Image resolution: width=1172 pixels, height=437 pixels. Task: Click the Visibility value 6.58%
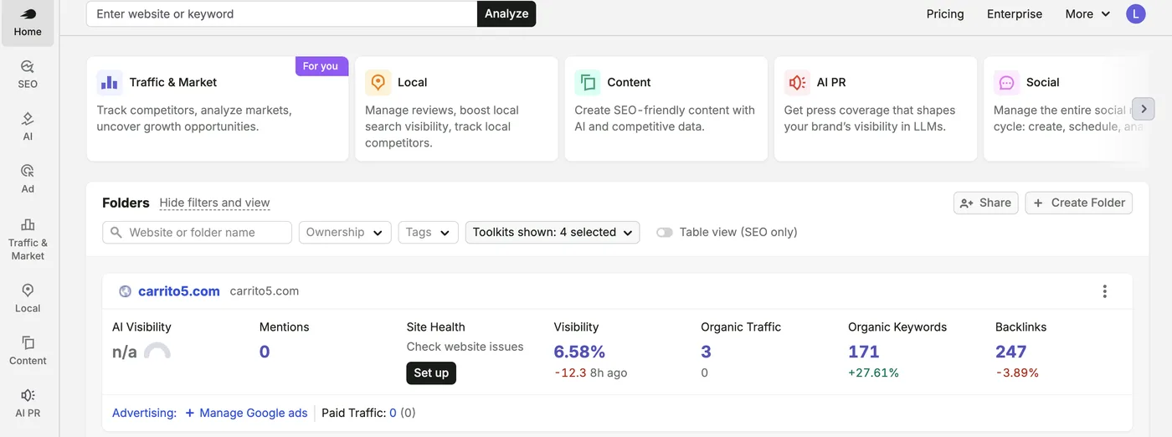(579, 352)
